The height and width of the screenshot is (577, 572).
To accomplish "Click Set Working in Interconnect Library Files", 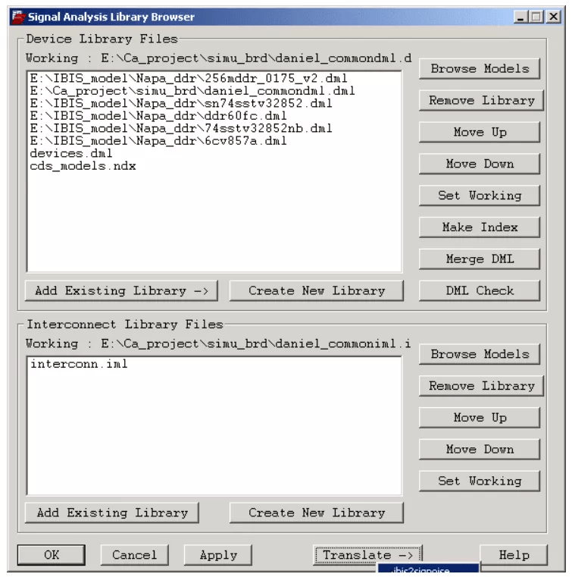I will coord(480,481).
